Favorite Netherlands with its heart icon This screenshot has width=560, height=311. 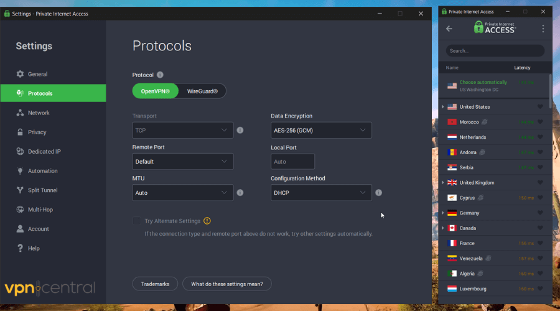pyautogui.click(x=540, y=137)
